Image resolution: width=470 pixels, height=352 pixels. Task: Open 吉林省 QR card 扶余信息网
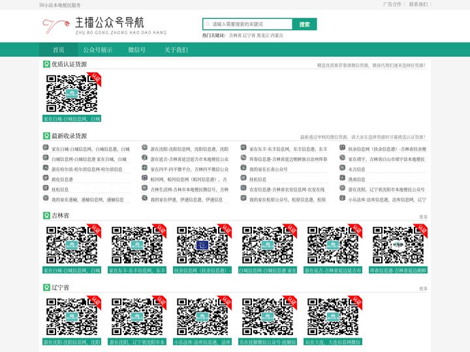pos(202,248)
